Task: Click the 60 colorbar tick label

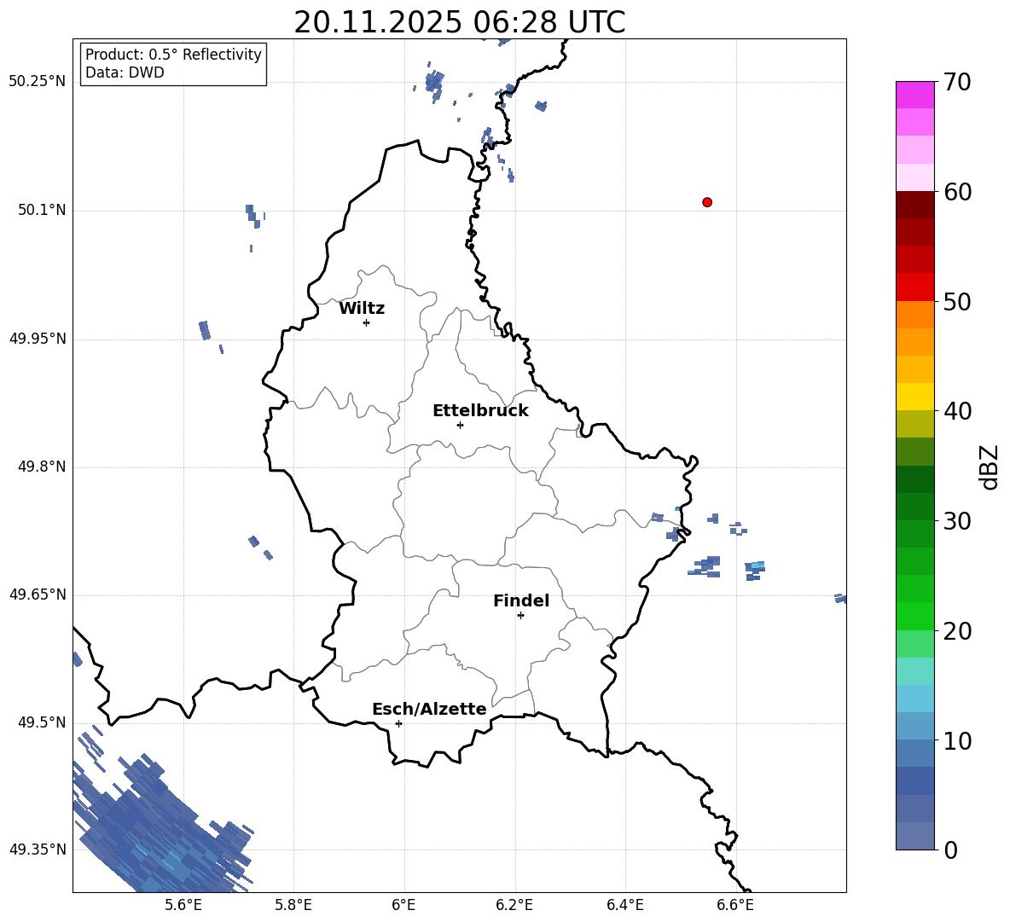Action: pos(957,192)
